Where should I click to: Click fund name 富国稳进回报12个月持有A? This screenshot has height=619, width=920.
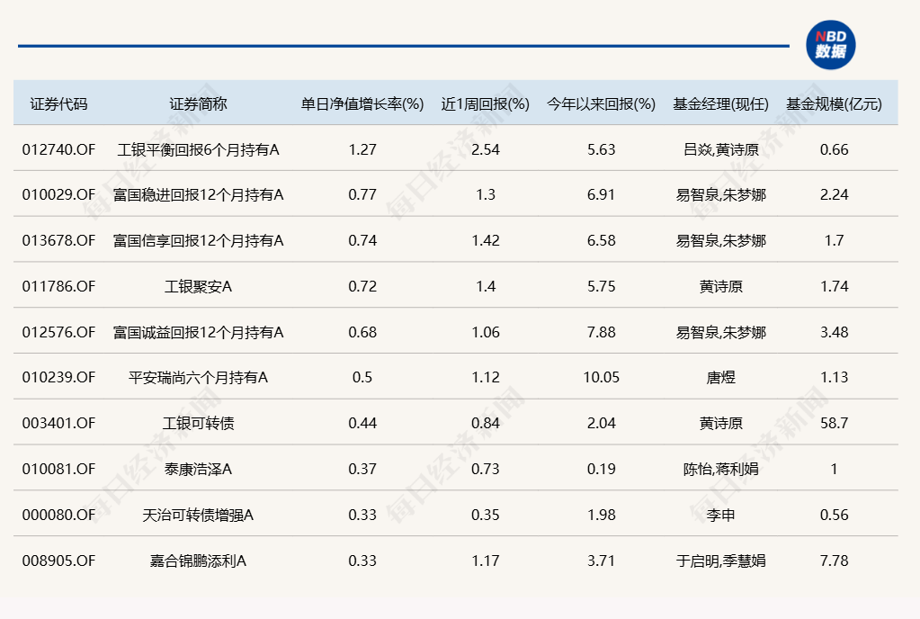(199, 195)
